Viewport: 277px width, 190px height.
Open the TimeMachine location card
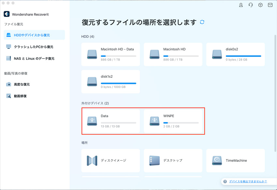coord(236,160)
